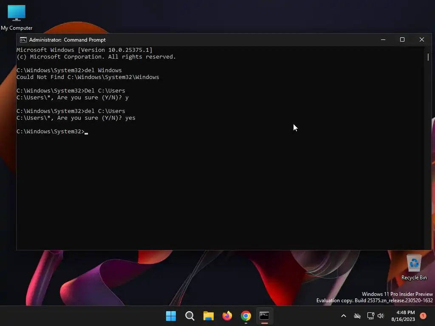Minimize the Command Prompt window
This screenshot has width=435, height=326.
tap(383, 39)
